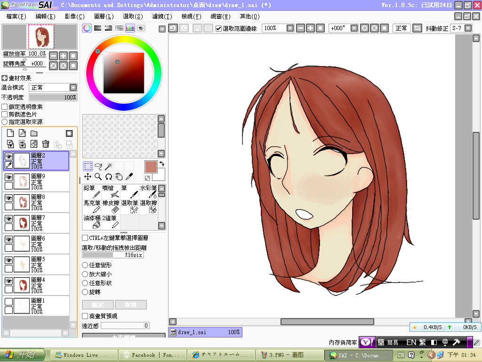Expand the 畫材效果 section

pos(4,78)
